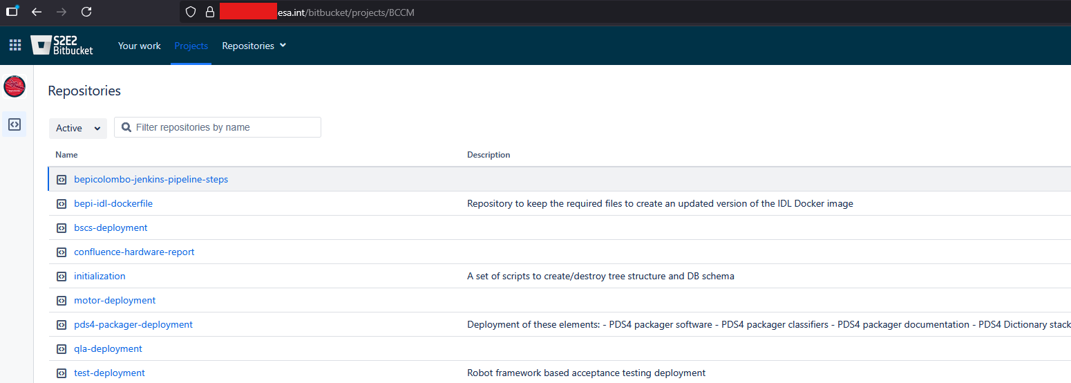Click the repo icon beside bepi-idl-dockerfile
This screenshot has width=1071, height=383.
(61, 204)
